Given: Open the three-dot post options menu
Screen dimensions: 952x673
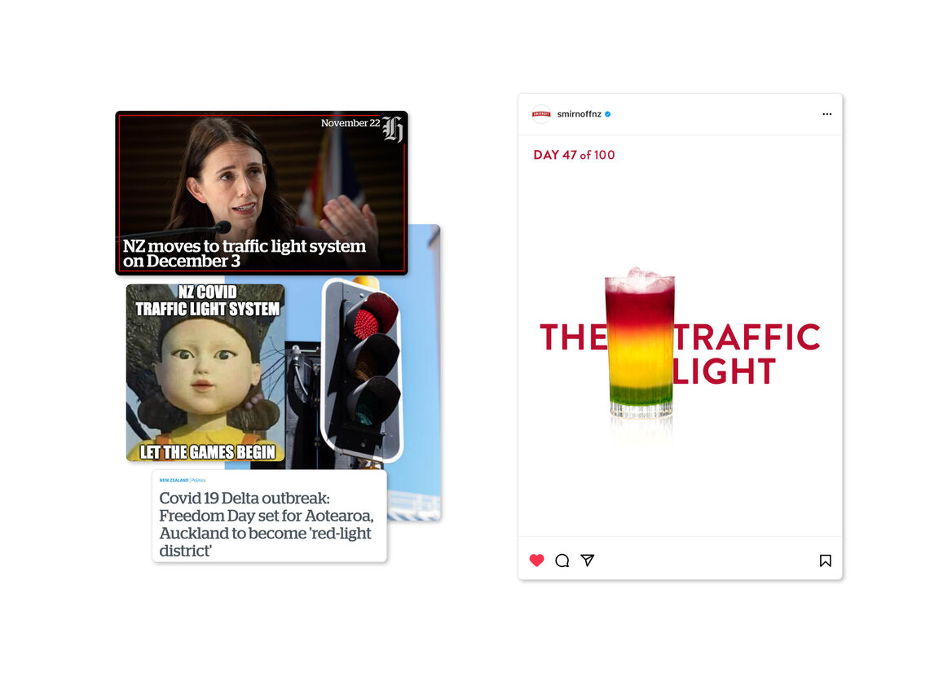Looking at the screenshot, I should pyautogui.click(x=827, y=114).
